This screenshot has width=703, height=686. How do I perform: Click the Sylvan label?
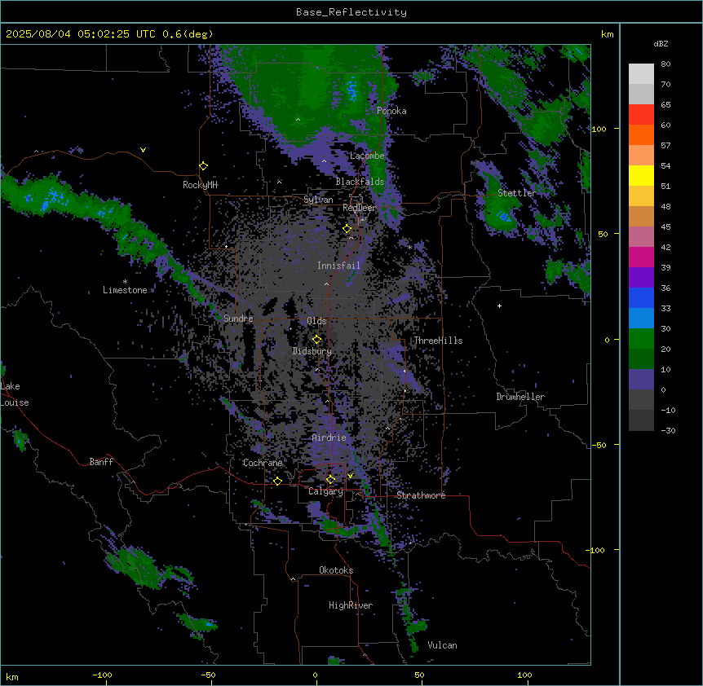[x=318, y=200]
